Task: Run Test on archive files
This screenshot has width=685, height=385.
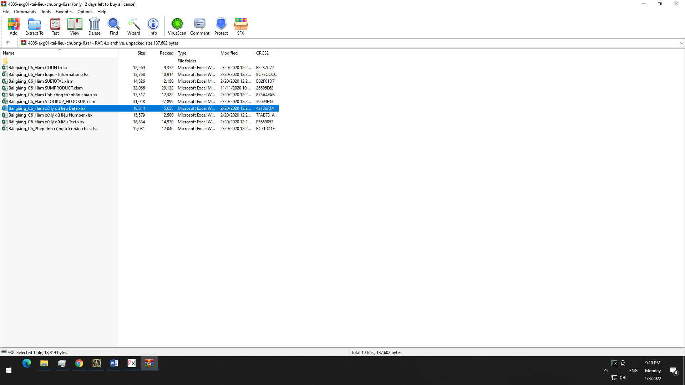Action: [55, 26]
